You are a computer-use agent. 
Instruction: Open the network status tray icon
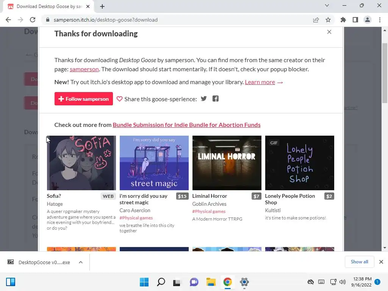[x=333, y=282]
